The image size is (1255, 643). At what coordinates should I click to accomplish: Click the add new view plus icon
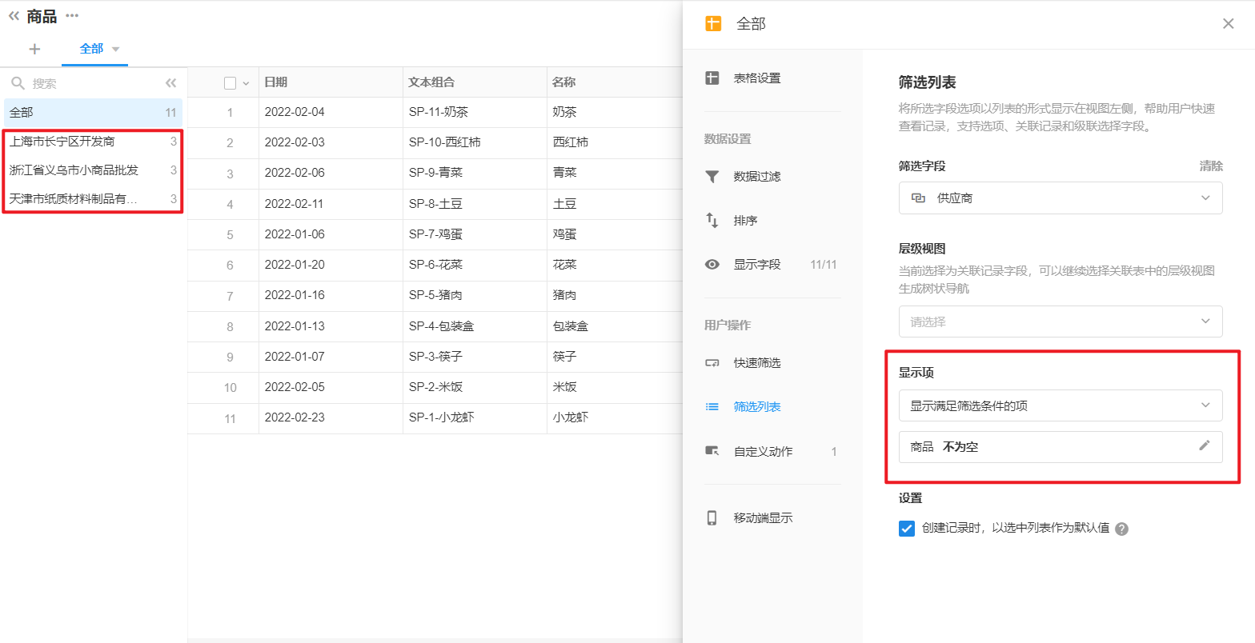34,49
